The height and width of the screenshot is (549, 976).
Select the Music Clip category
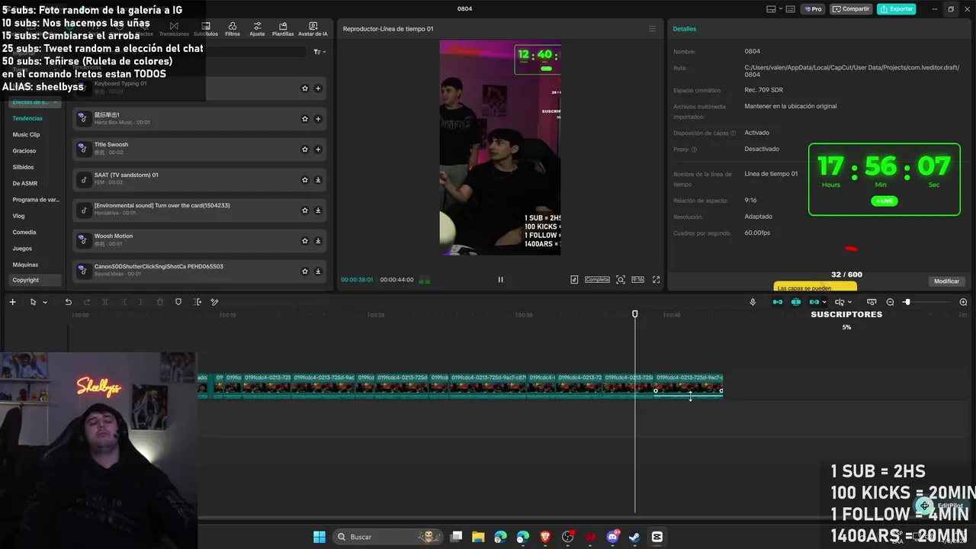click(26, 135)
